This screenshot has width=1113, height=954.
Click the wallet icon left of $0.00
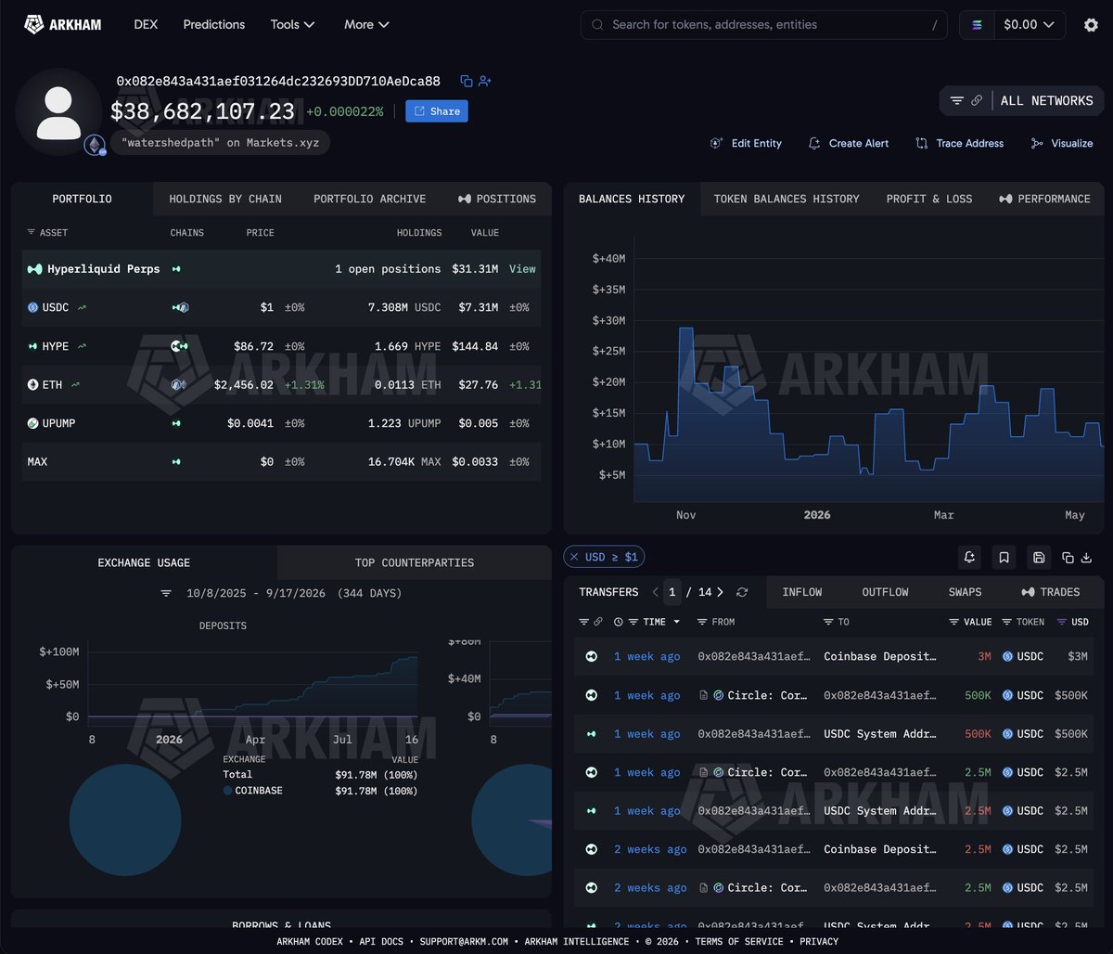[x=976, y=25]
